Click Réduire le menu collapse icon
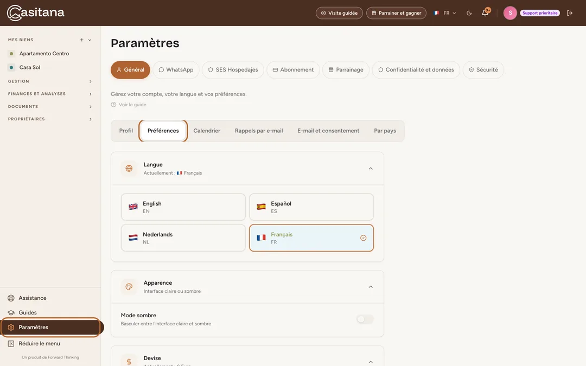The image size is (586, 366). pos(11,344)
